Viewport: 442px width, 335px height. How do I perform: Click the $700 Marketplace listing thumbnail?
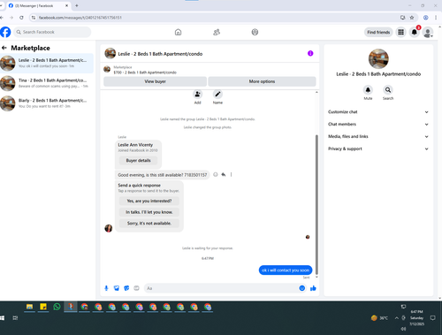[x=107, y=70]
